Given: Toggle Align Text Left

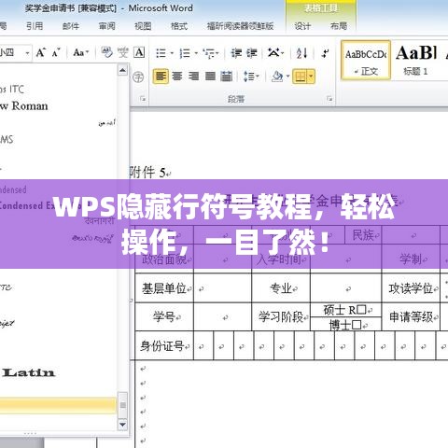Looking at the screenshot, I should coord(161,77).
